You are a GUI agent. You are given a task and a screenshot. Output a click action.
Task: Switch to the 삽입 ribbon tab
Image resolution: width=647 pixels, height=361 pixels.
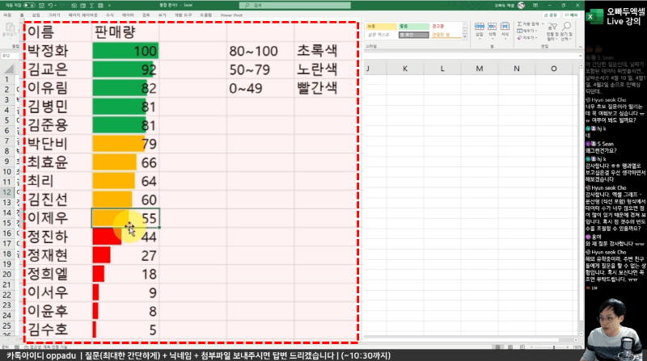coord(36,15)
